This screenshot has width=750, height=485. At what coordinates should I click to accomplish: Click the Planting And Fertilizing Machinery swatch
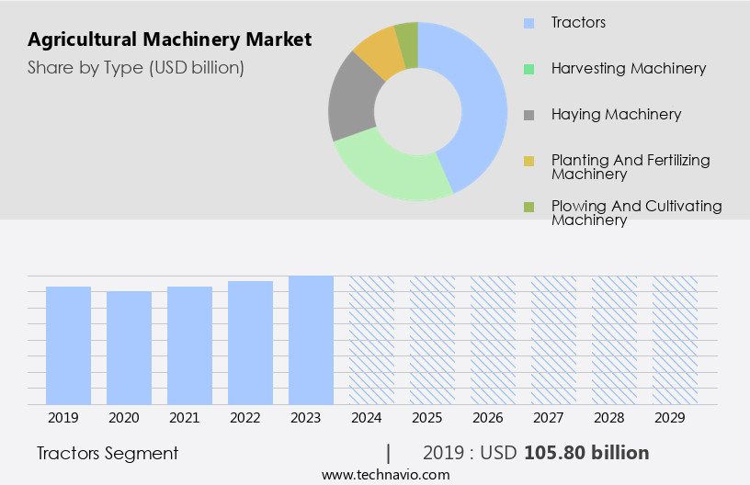[x=528, y=161]
